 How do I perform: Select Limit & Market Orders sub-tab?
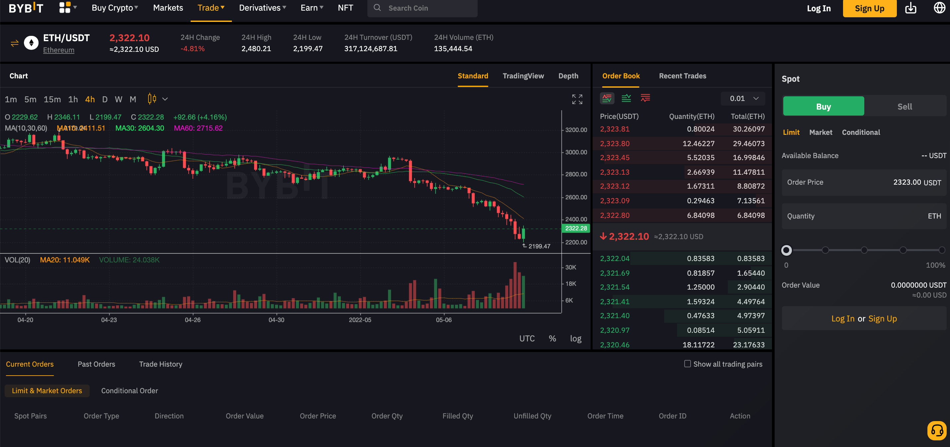pos(47,391)
